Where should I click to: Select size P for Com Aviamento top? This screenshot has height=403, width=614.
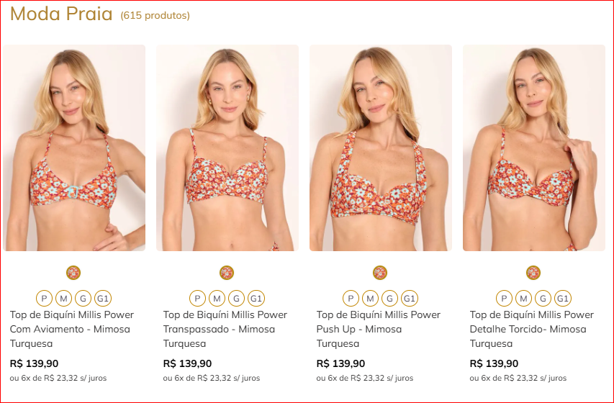44,298
